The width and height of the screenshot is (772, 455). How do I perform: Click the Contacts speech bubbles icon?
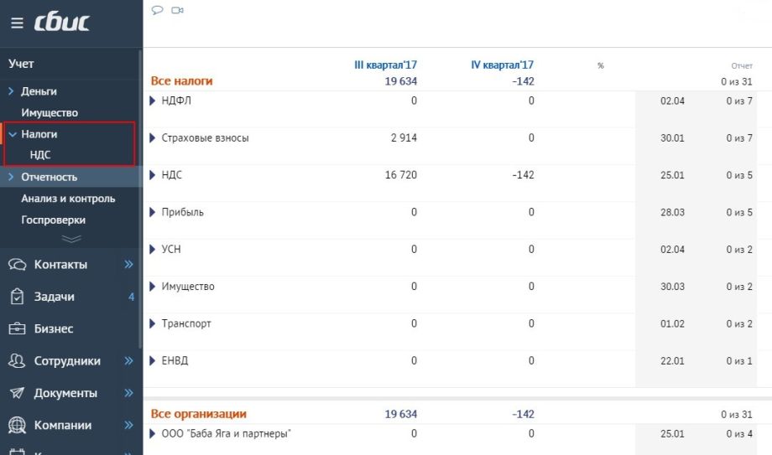coord(17,265)
